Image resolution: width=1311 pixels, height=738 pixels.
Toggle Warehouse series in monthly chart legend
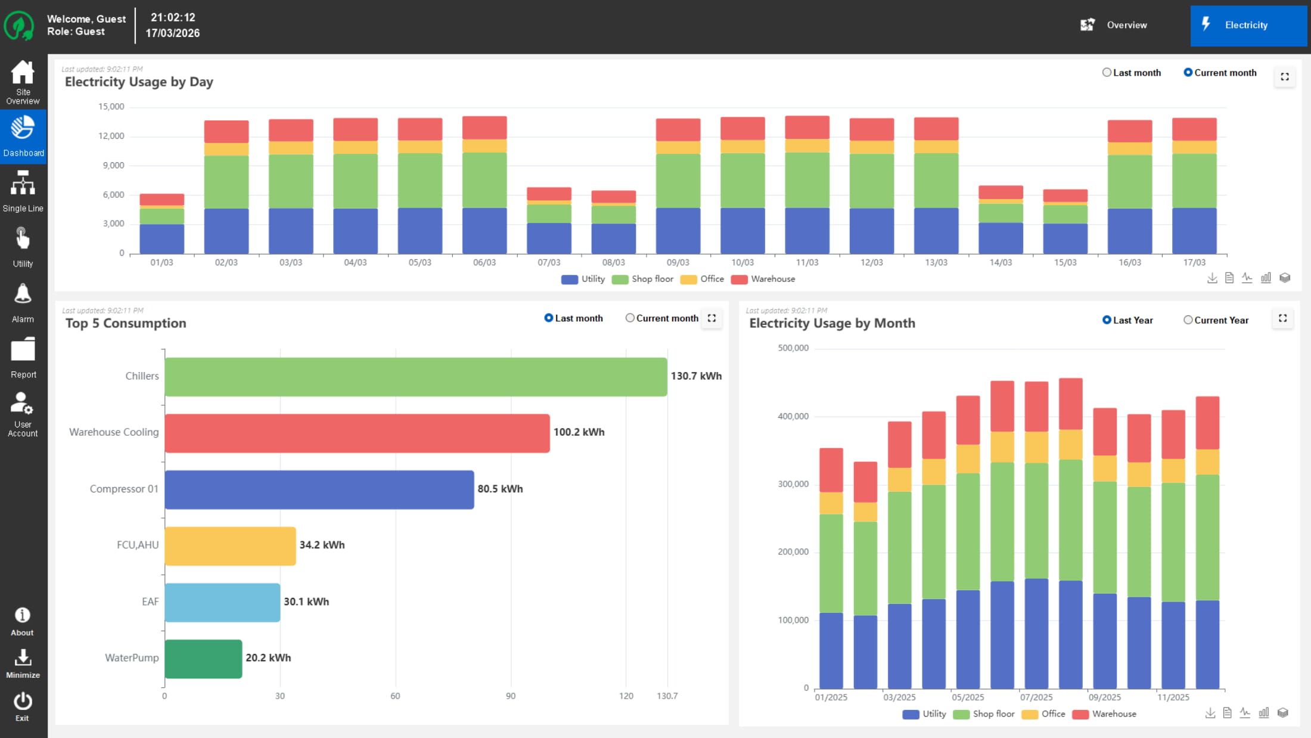1104,714
